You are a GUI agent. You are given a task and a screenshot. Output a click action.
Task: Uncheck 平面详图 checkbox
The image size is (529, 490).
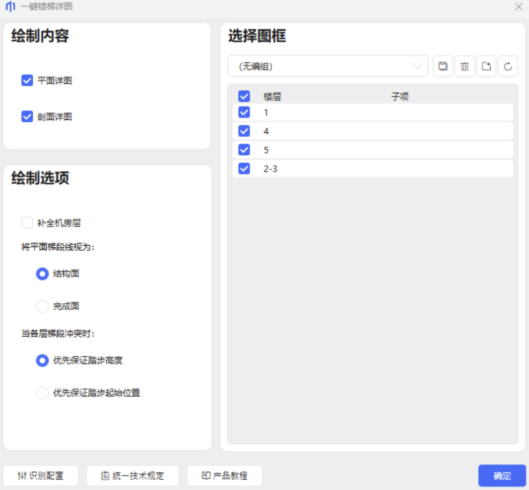coord(27,80)
